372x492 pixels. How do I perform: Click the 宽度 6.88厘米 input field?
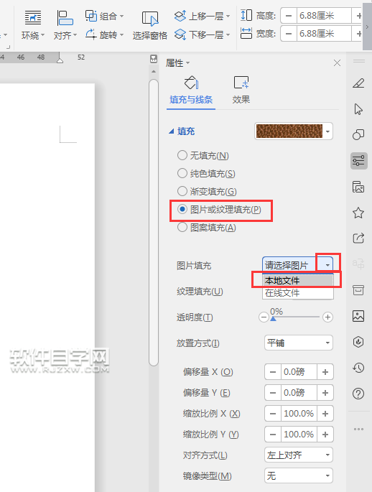click(x=324, y=33)
